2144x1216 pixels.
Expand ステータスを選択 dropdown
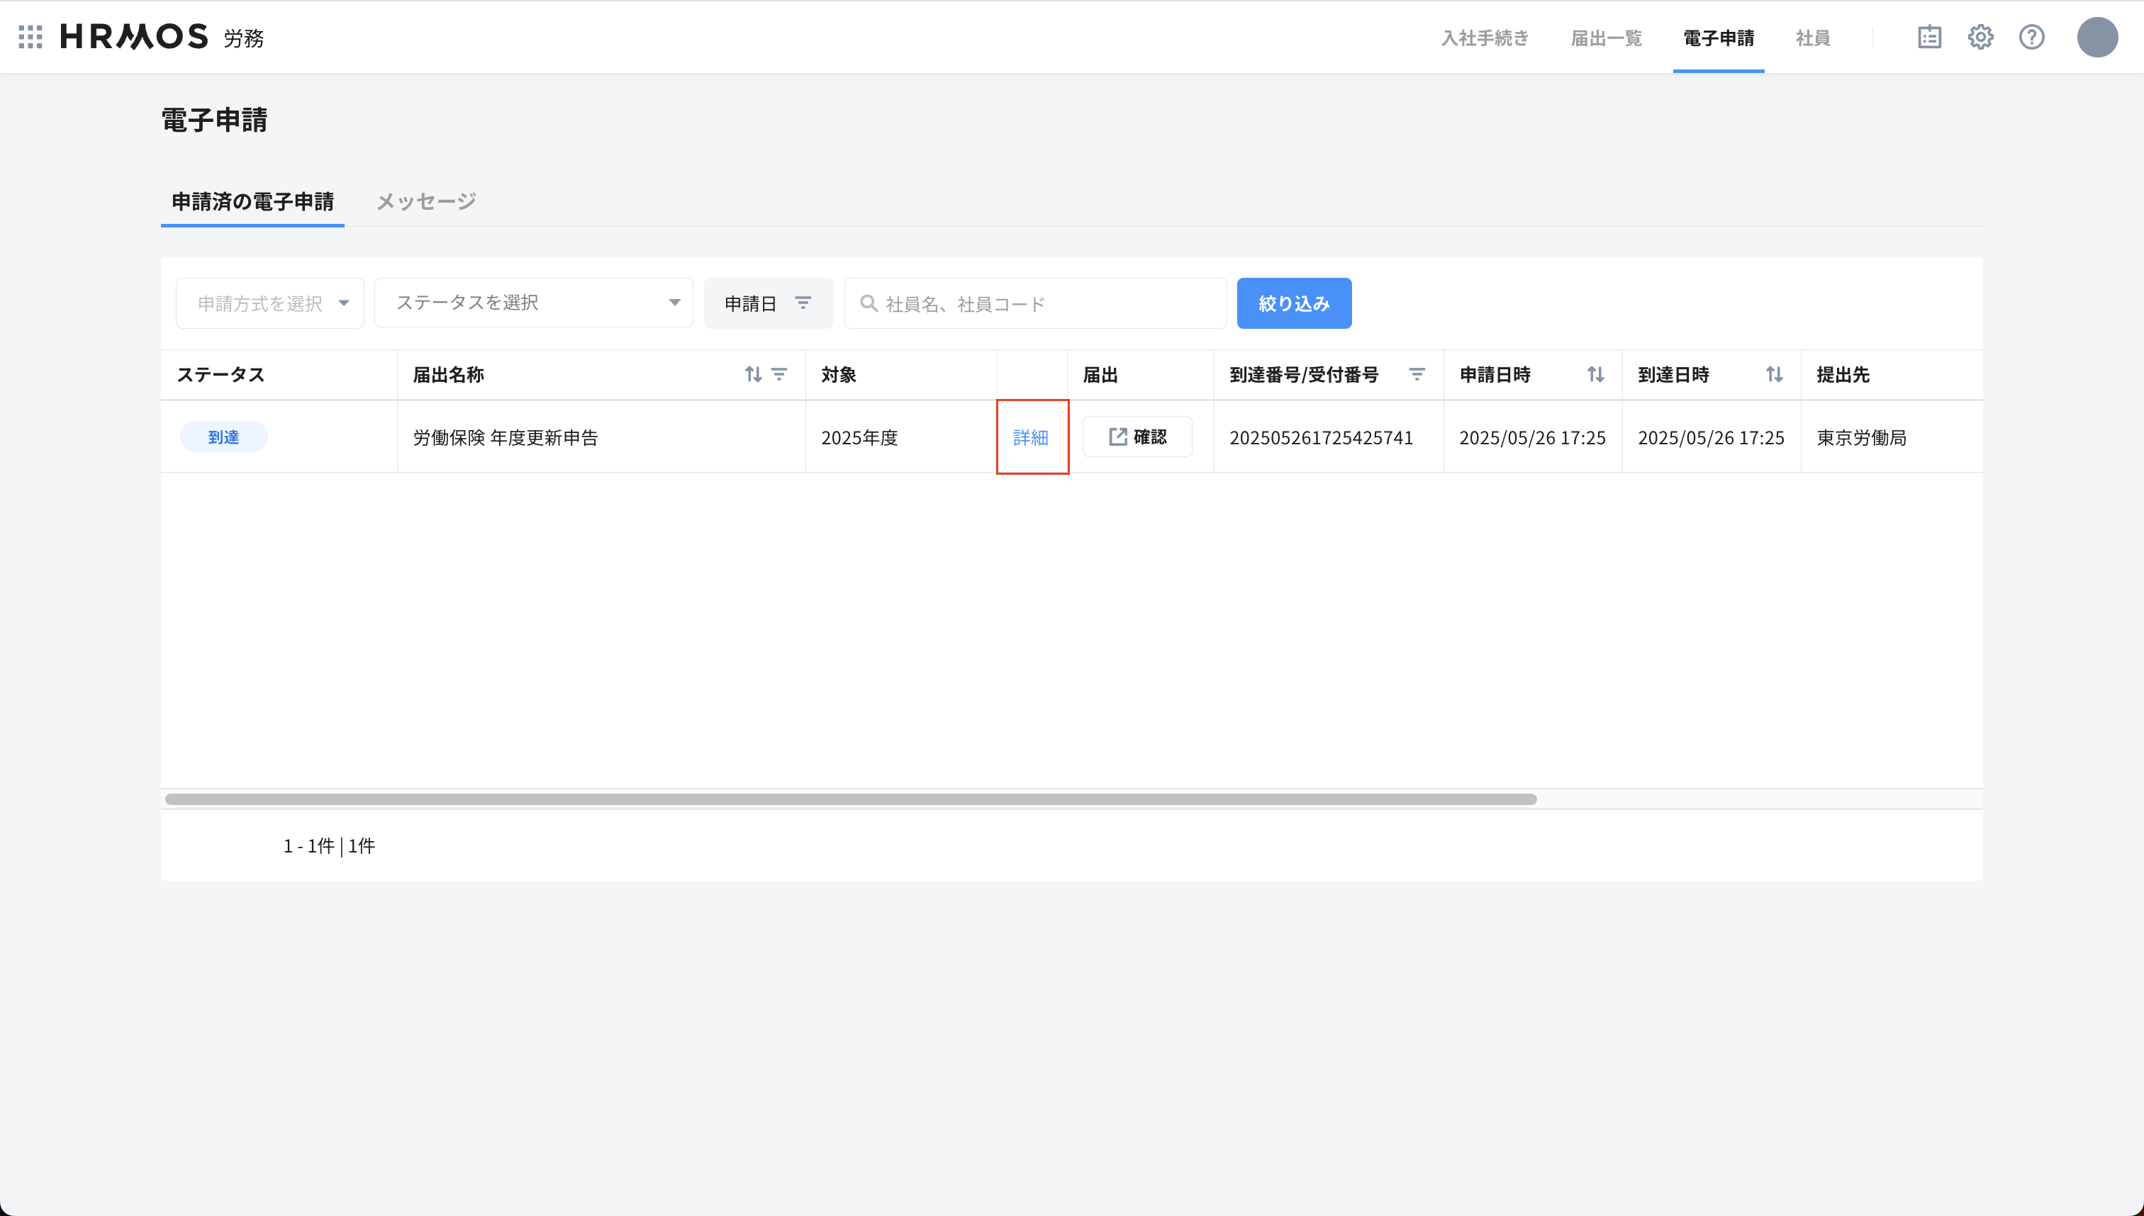point(533,303)
